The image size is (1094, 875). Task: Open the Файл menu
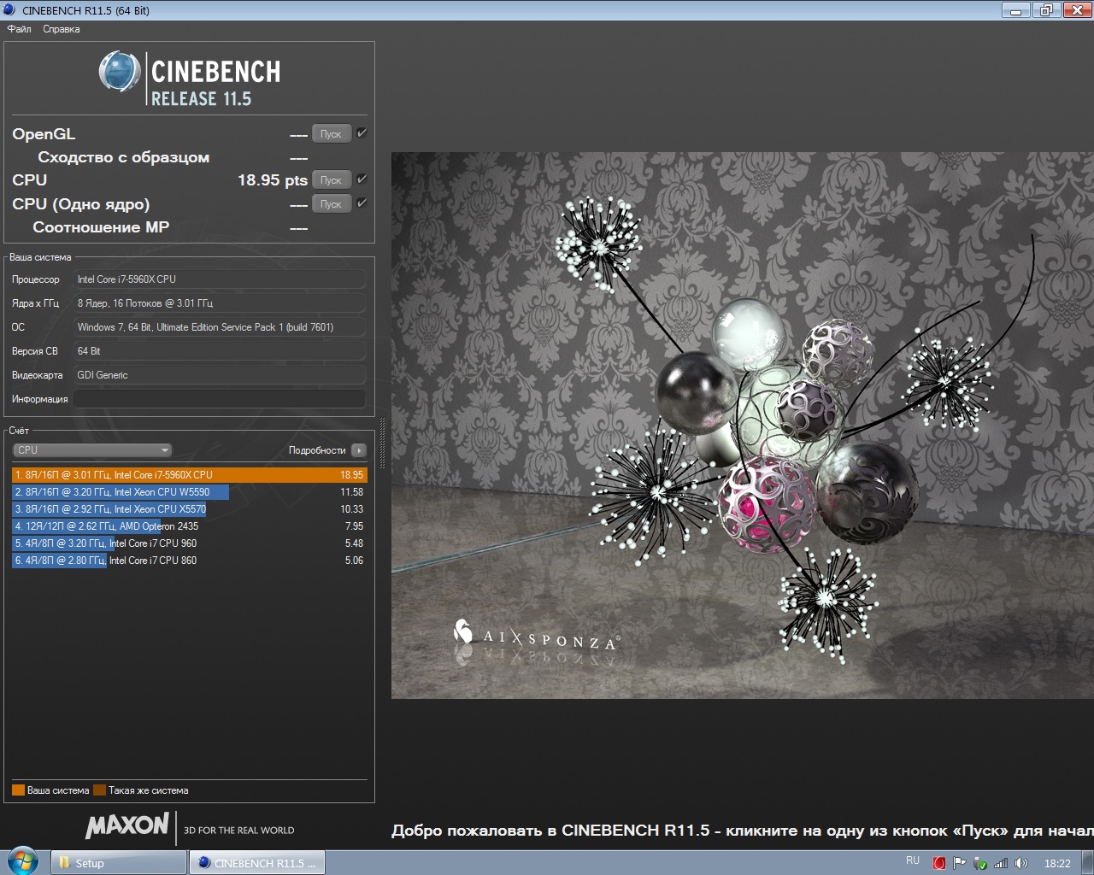point(19,29)
